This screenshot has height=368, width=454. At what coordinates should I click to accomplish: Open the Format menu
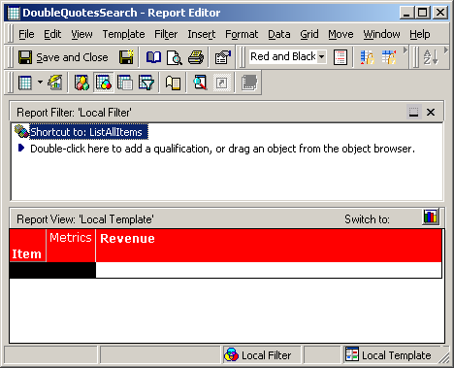(242, 34)
